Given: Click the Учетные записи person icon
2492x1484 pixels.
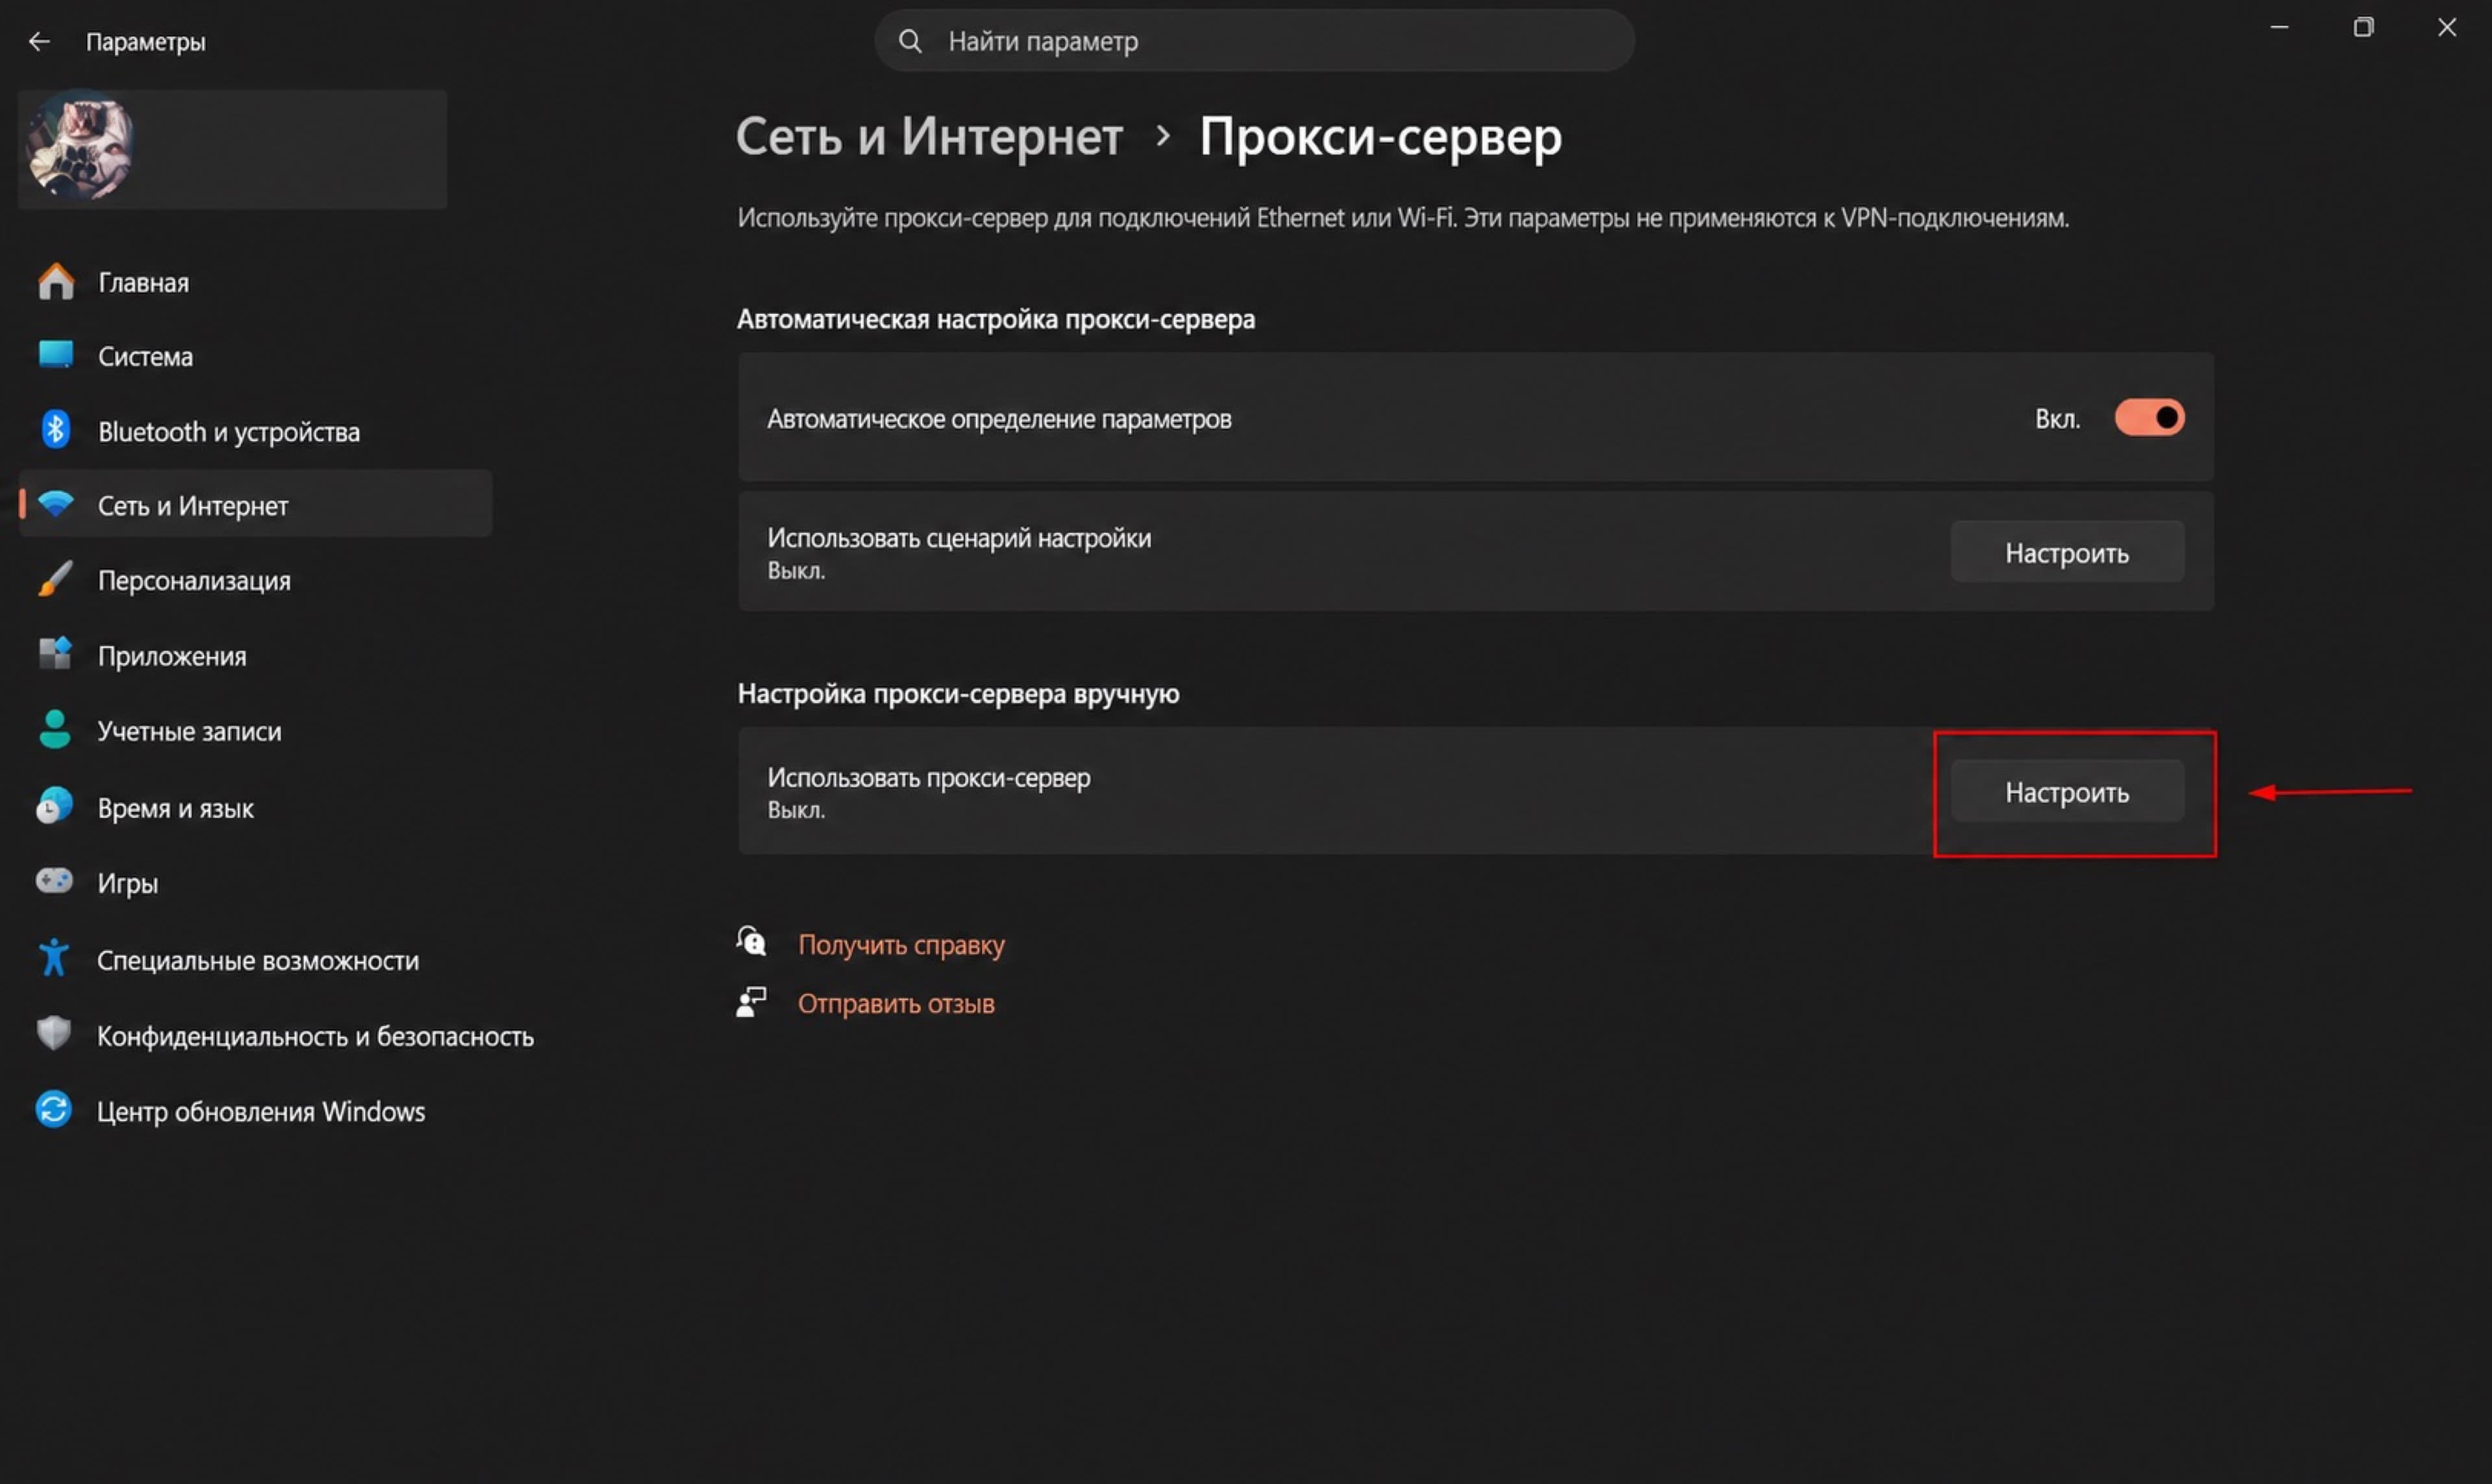Looking at the screenshot, I should point(56,730).
